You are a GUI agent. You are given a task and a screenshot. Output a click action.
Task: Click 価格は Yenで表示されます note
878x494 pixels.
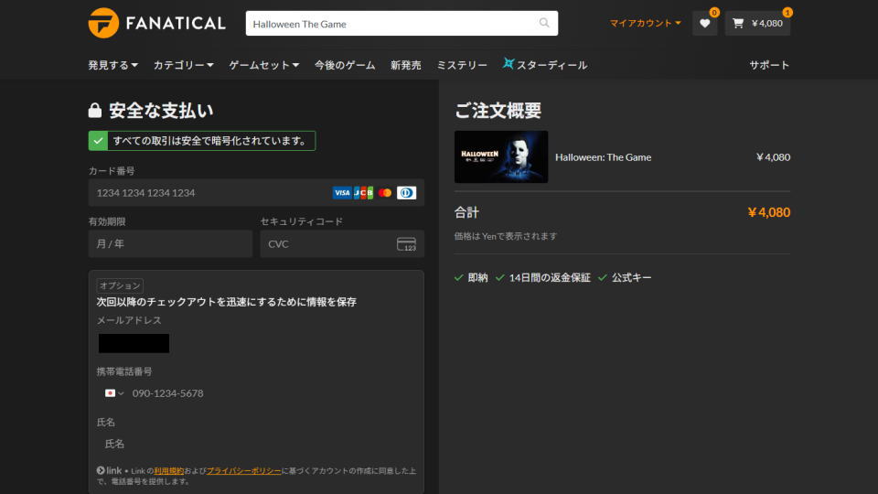(x=506, y=236)
